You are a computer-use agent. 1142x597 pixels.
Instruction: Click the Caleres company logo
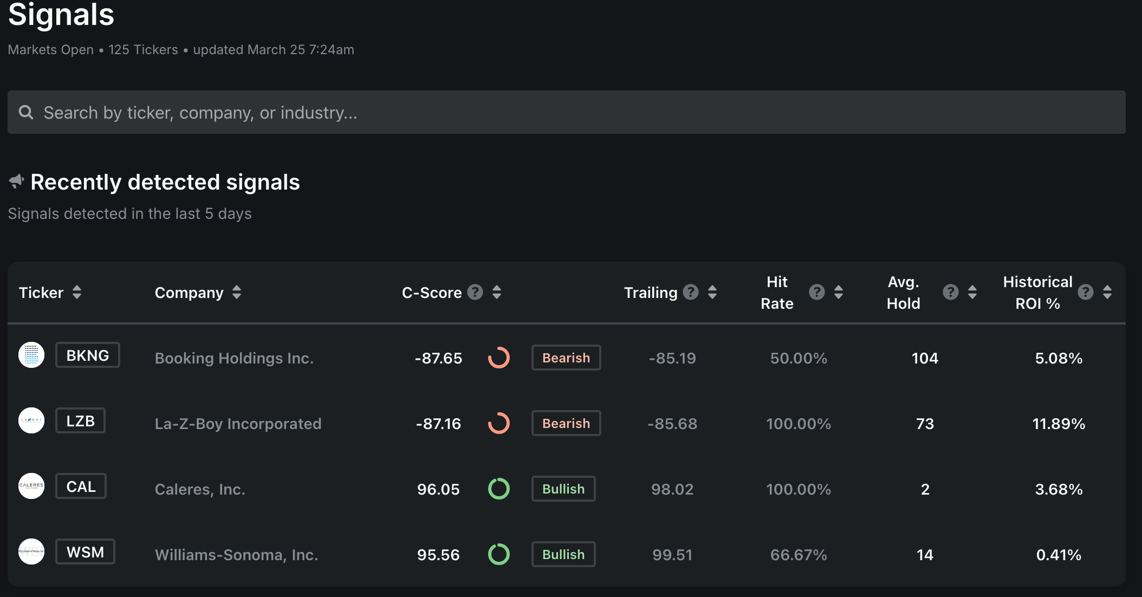point(31,486)
